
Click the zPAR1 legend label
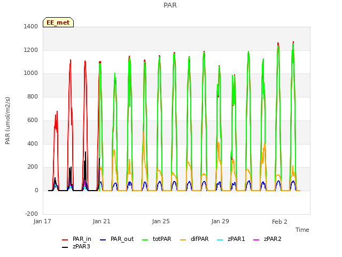click(x=236, y=239)
